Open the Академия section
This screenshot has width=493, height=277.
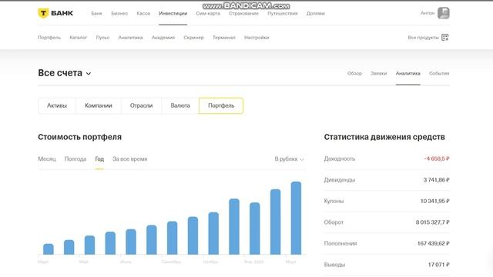pyautogui.click(x=163, y=38)
